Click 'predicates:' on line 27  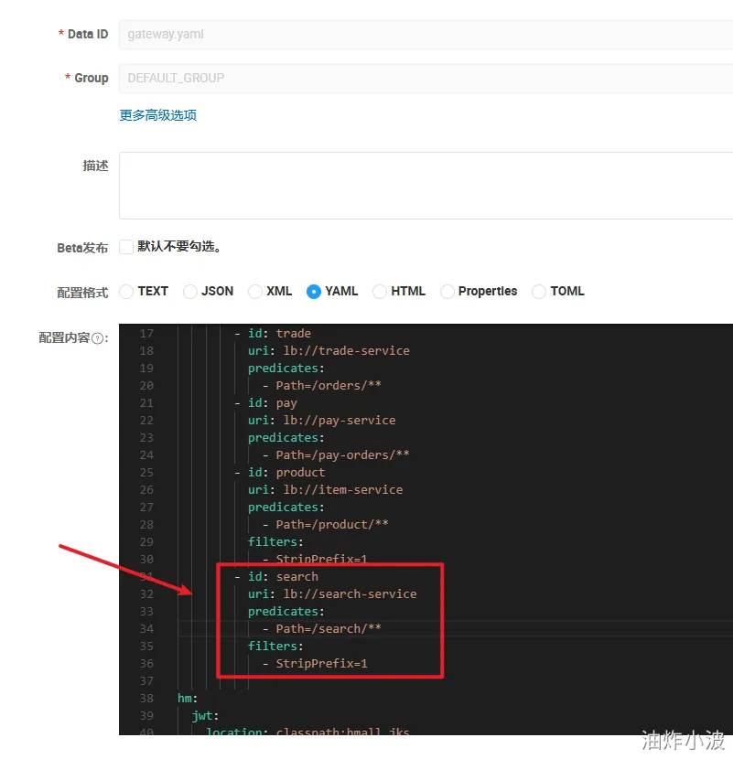pos(286,508)
